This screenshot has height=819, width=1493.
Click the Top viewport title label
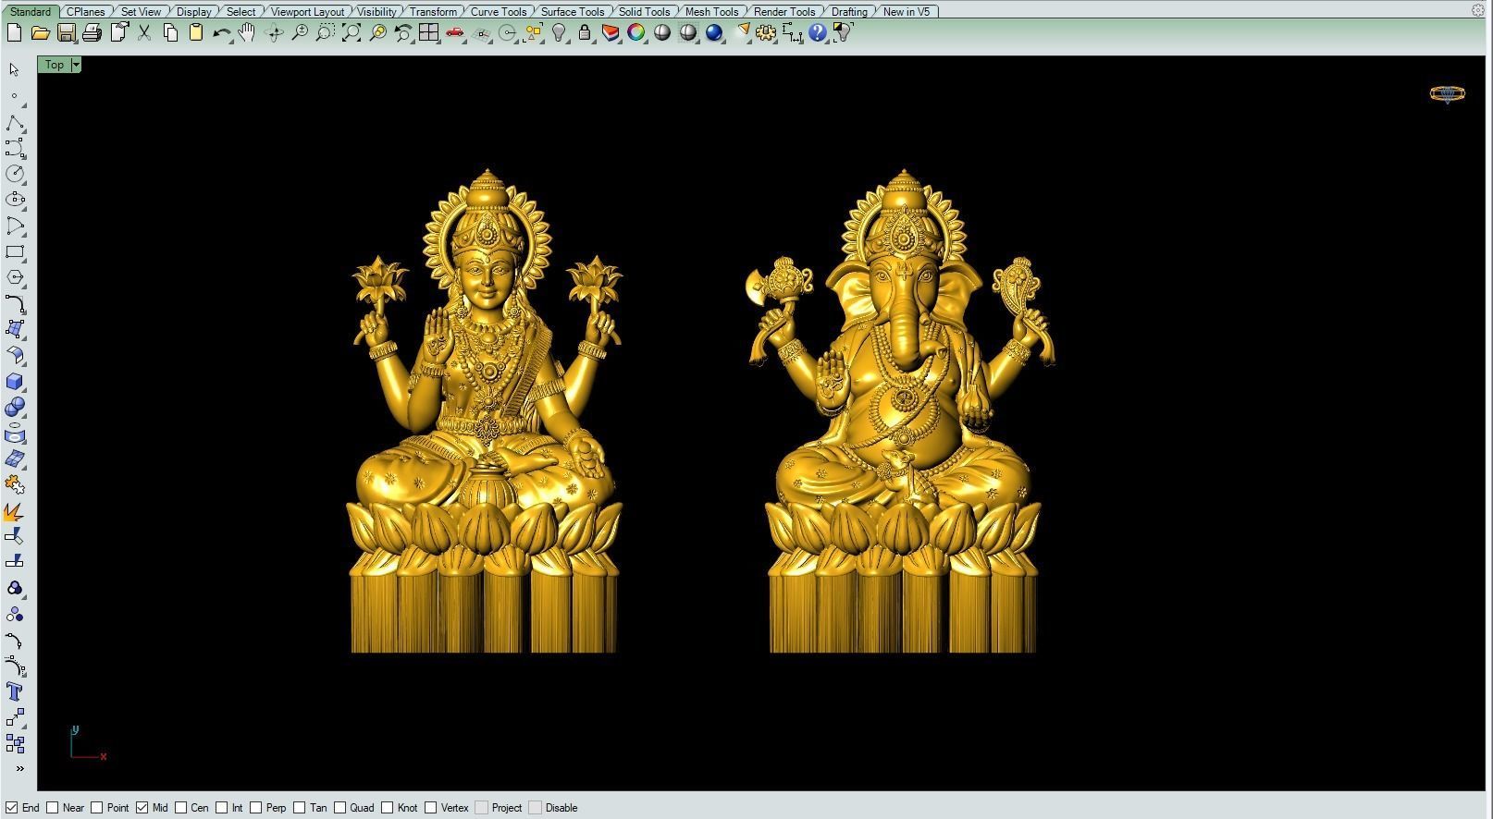click(x=55, y=65)
